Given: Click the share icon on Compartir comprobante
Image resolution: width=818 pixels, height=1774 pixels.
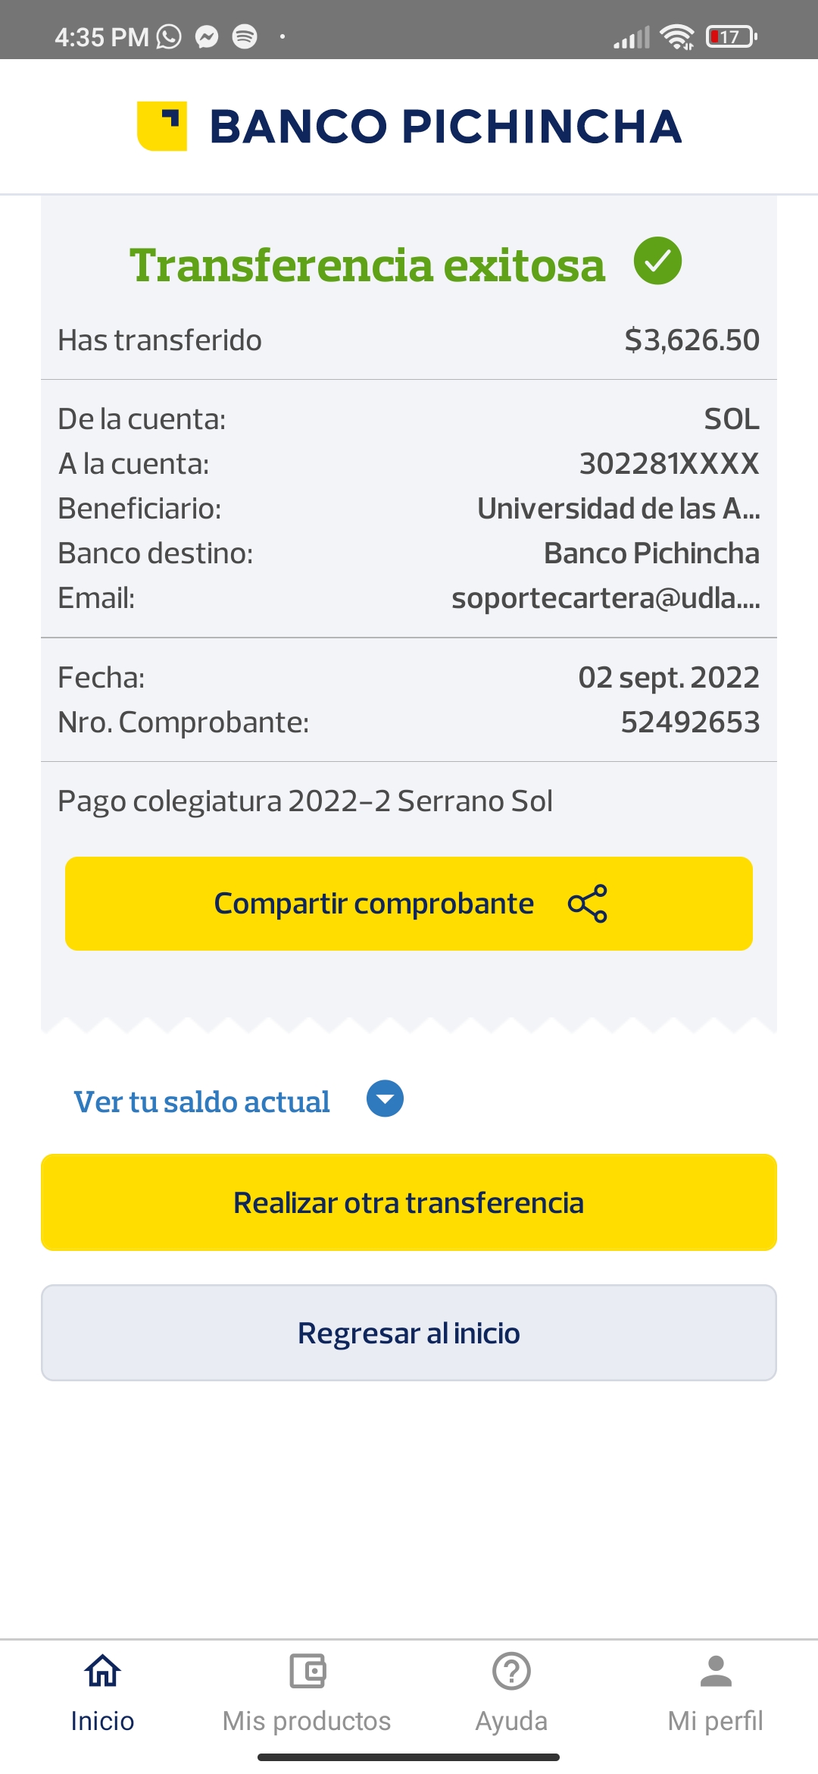Looking at the screenshot, I should pos(588,904).
